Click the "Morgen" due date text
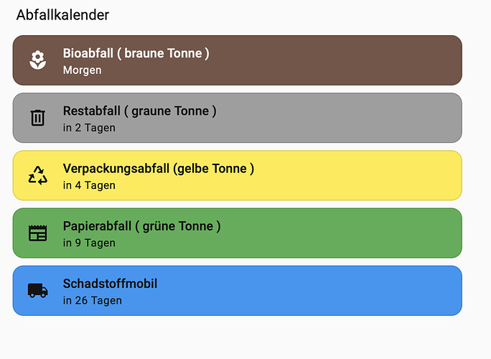Screen dimensions: 491x359 point(82,70)
